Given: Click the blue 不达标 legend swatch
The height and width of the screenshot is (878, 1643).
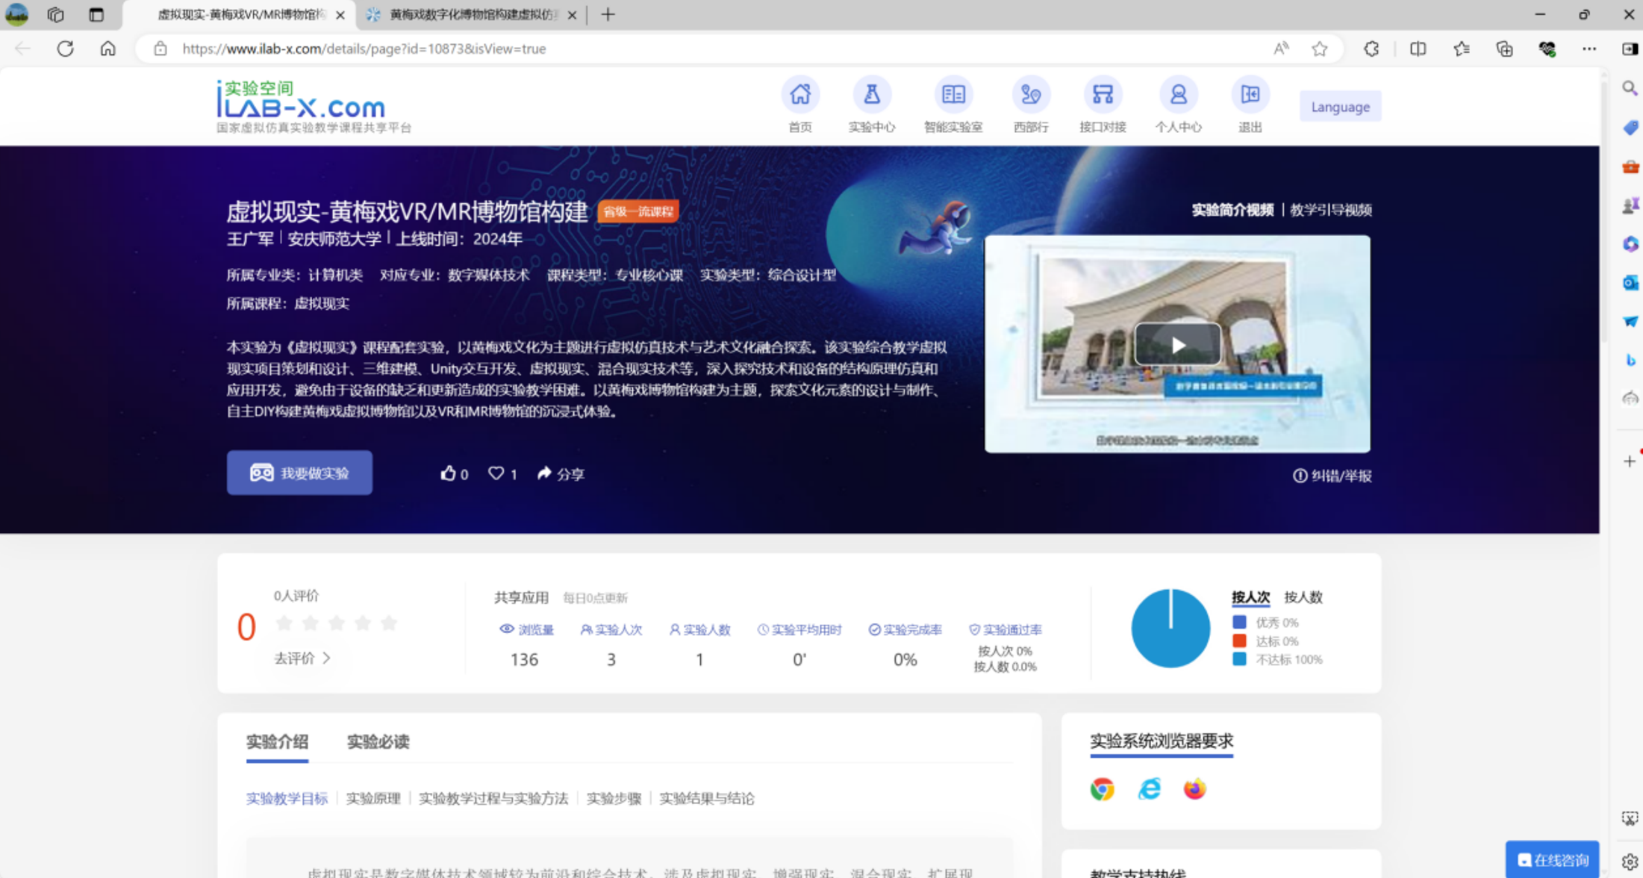Looking at the screenshot, I should 1239,659.
